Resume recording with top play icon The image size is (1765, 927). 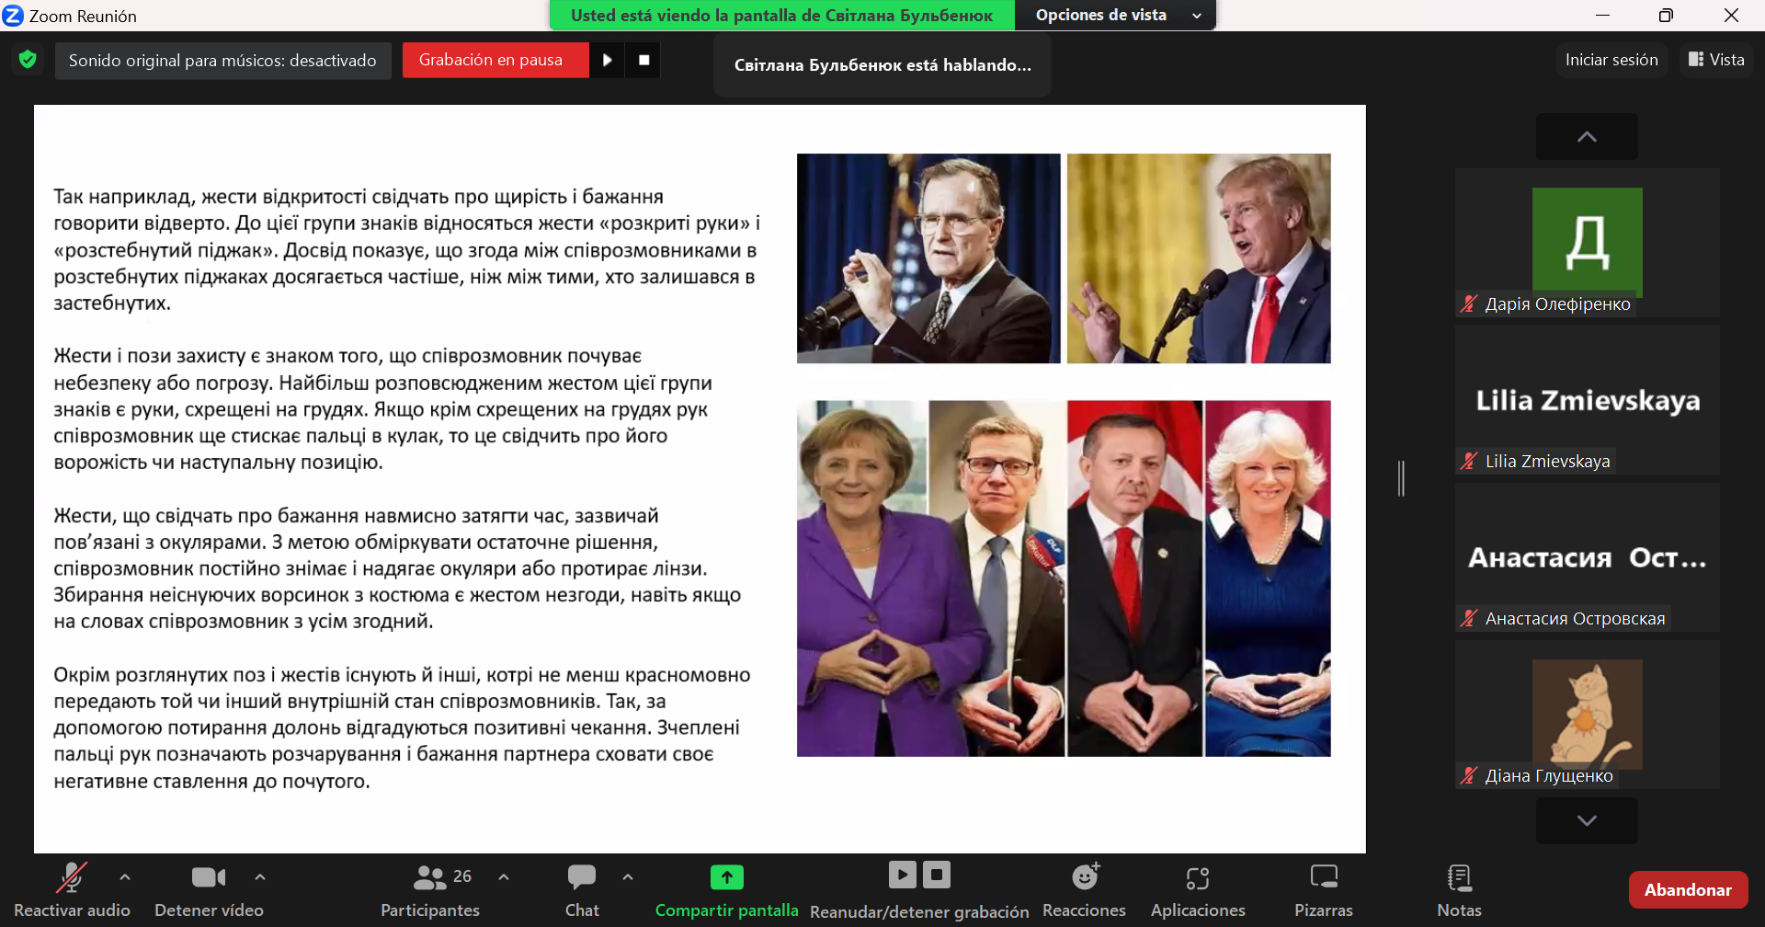click(x=607, y=60)
